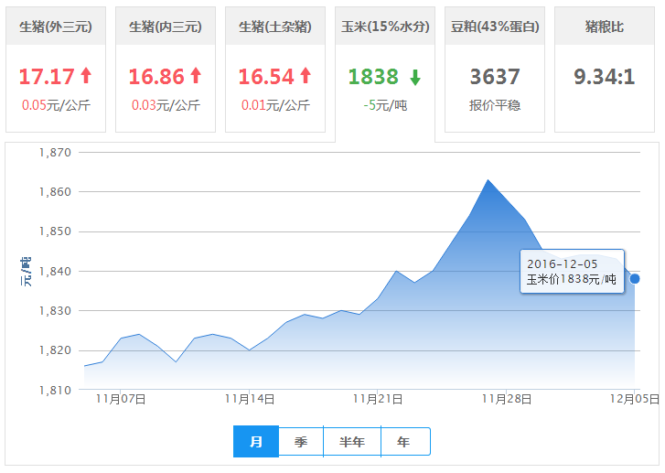This screenshot has height=473, width=665.
Task: Click the 1,840 y-axis label
Action: point(55,271)
